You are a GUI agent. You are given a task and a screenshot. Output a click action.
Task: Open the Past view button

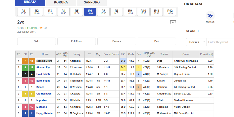(157, 41)
